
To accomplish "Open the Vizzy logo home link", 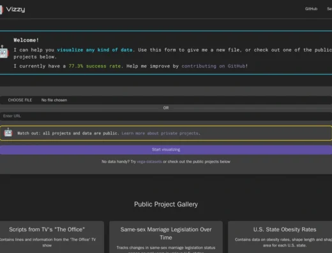I will pos(13,10).
